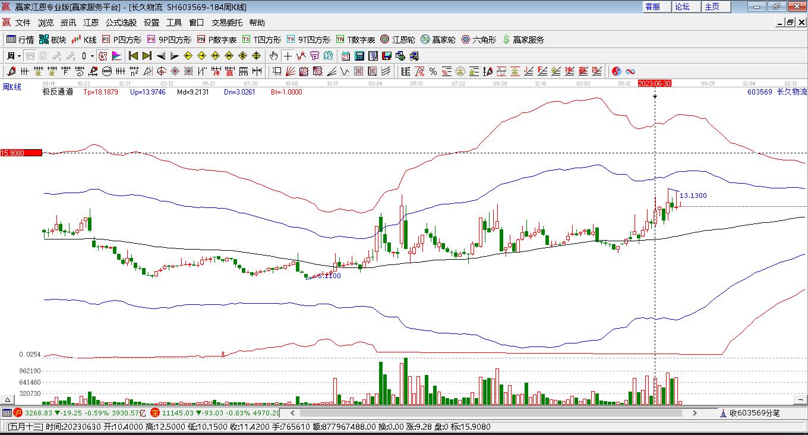Open the 六角形 hexagon tool

[x=479, y=40]
